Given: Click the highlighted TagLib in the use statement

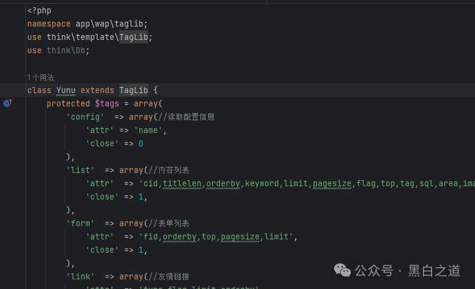Looking at the screenshot, I should click(134, 37).
